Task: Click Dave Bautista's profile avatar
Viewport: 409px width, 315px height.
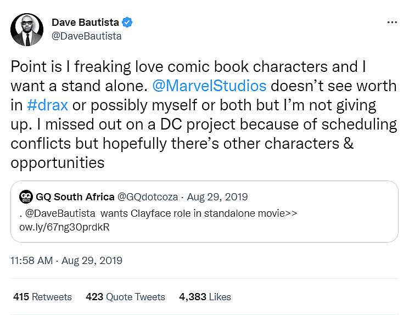Action: click(26, 30)
